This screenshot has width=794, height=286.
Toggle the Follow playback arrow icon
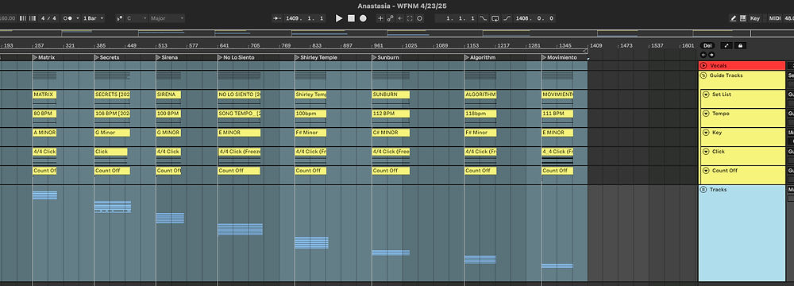277,18
